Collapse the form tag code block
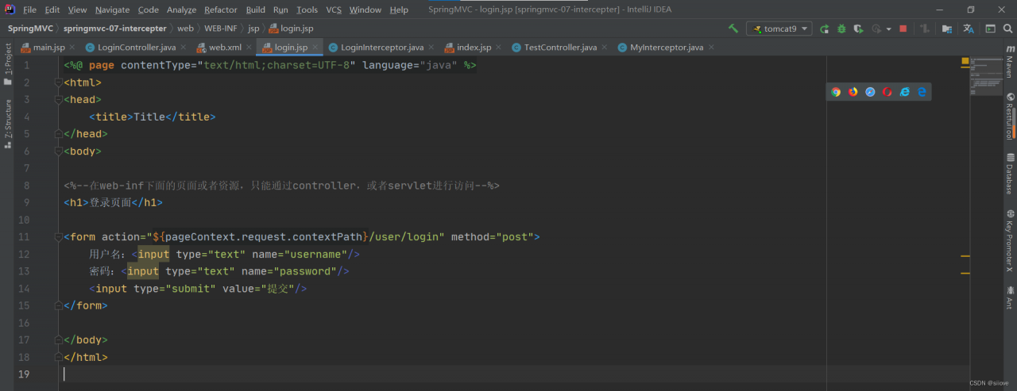Image resolution: width=1017 pixels, height=391 pixels. (58, 237)
